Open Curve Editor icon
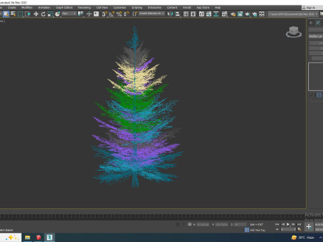 [209, 14]
